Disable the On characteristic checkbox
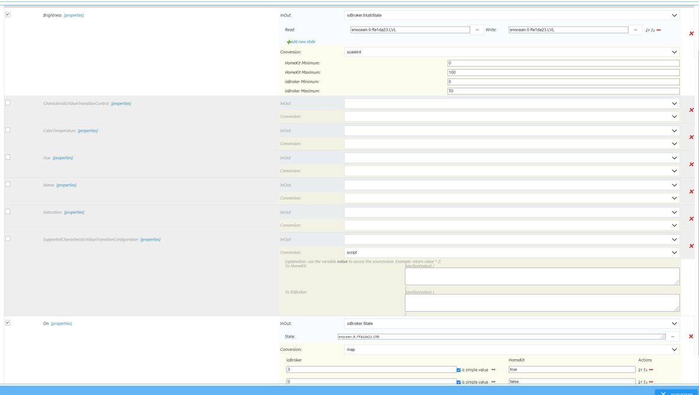 [8, 323]
